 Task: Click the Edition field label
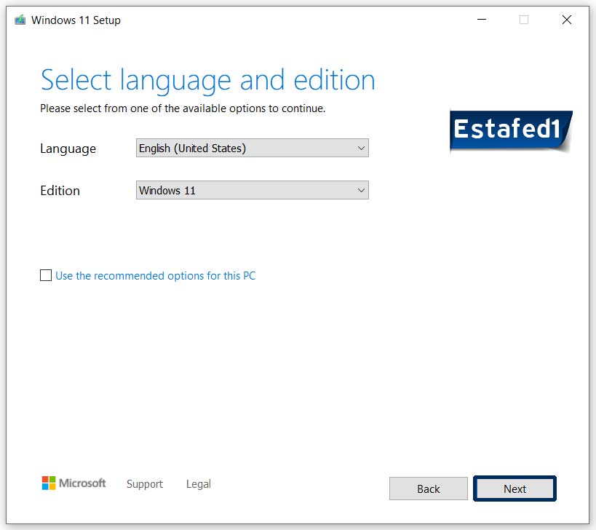pos(60,191)
